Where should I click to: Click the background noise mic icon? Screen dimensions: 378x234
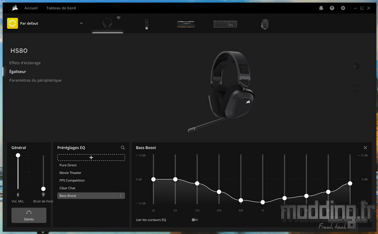point(43,194)
